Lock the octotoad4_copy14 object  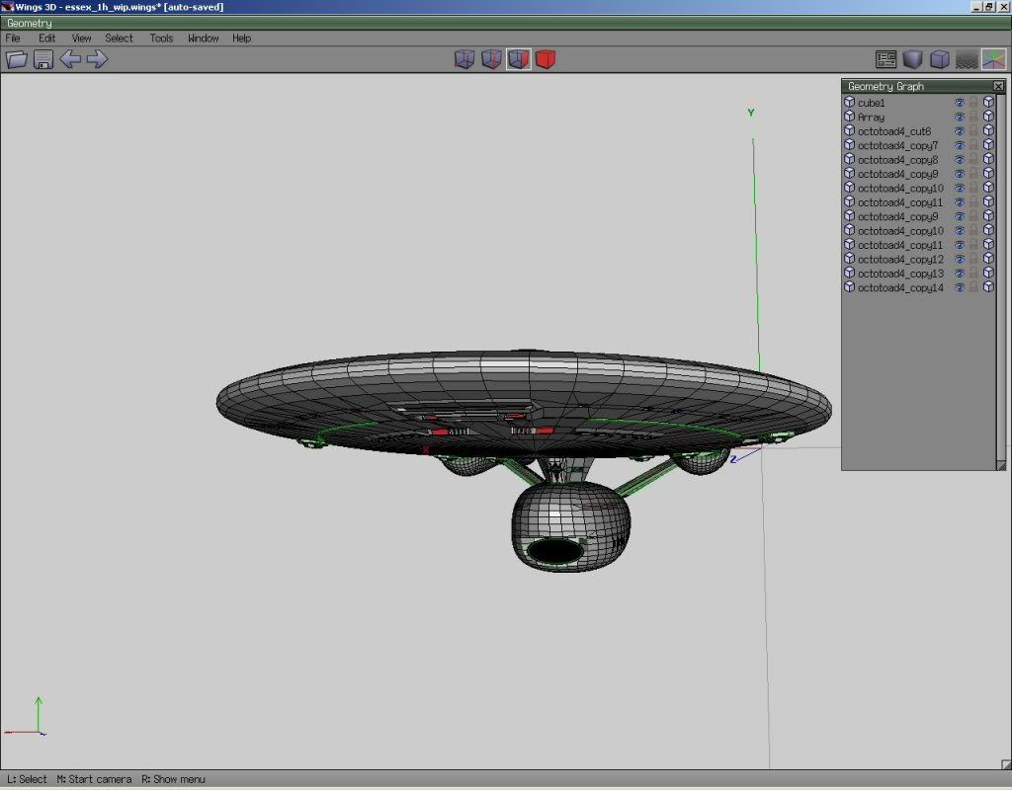[973, 287]
